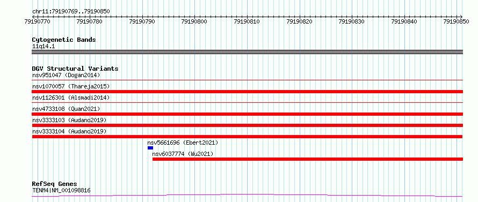This screenshot has width=478, height=202.
Task: Click ruler position 79190780
Action: (x=90, y=21)
